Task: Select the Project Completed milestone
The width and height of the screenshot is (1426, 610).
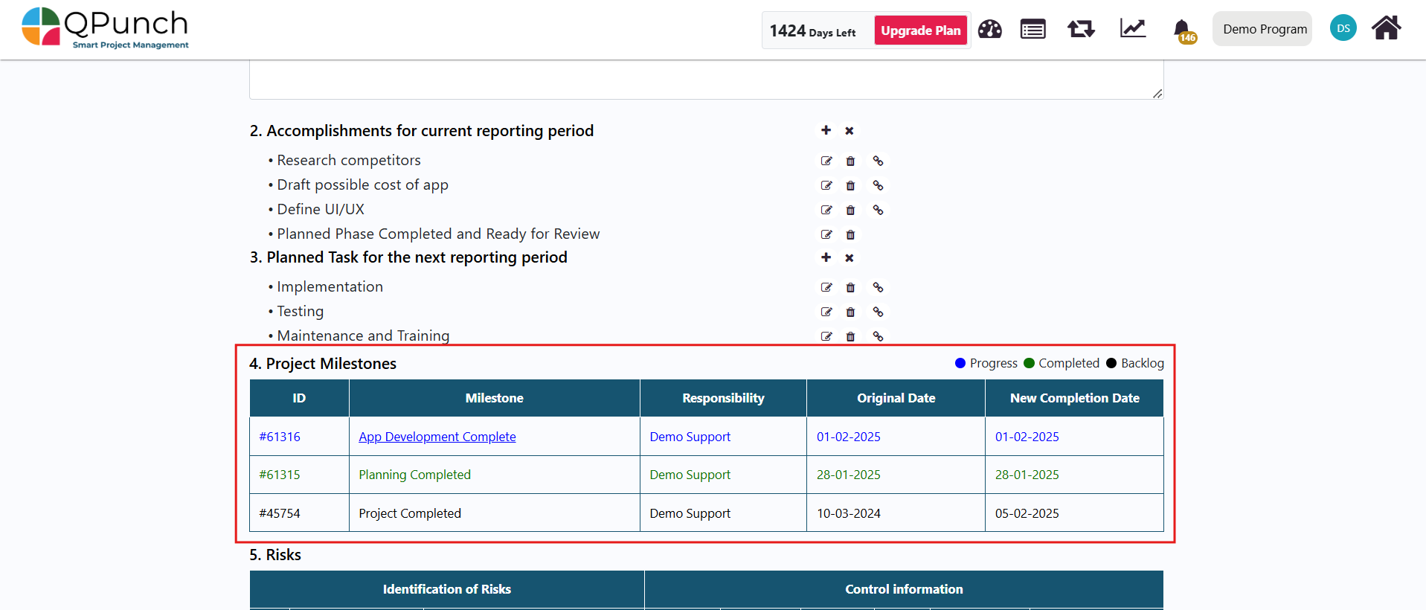Action: click(x=410, y=513)
